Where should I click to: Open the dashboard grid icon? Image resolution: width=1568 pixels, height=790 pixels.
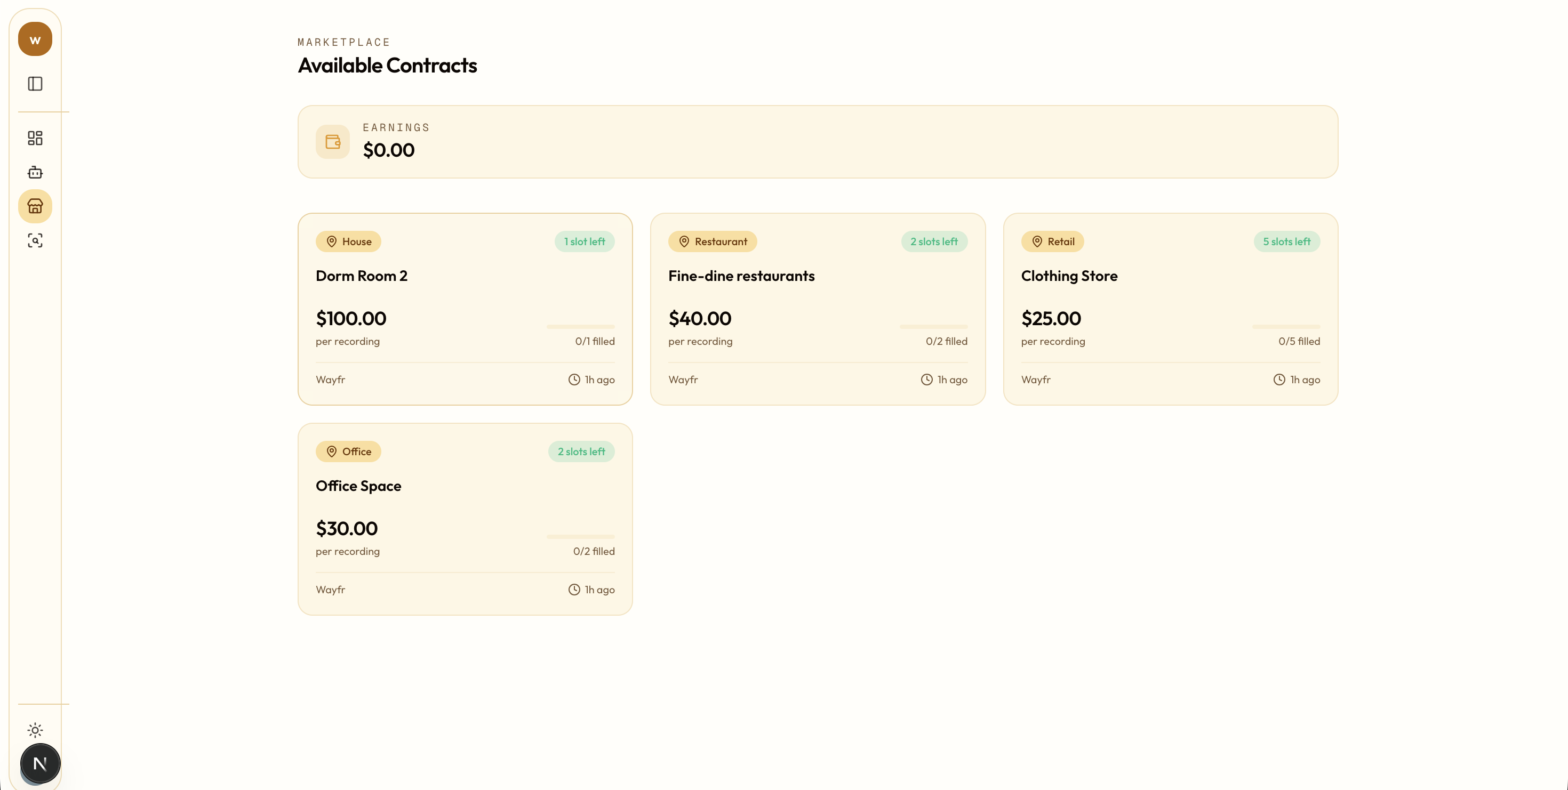pos(35,138)
